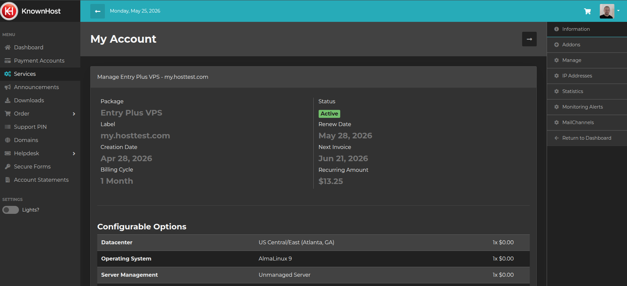Open the Announcements menu item

point(40,87)
